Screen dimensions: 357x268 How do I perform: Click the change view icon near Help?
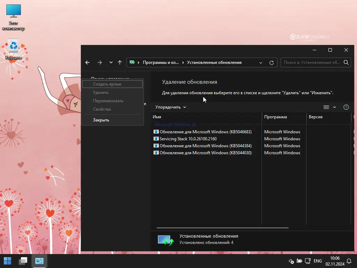(x=326, y=107)
